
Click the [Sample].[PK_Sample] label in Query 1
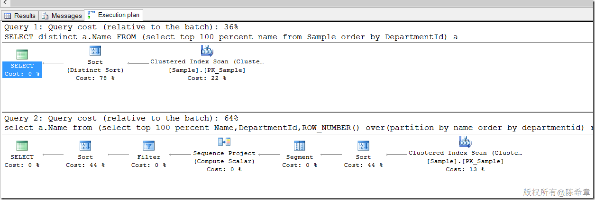coord(207,70)
